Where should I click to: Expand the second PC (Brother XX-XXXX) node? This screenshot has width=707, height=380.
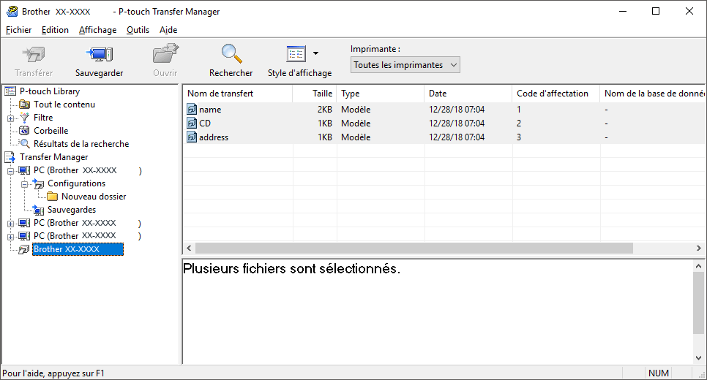click(x=10, y=224)
